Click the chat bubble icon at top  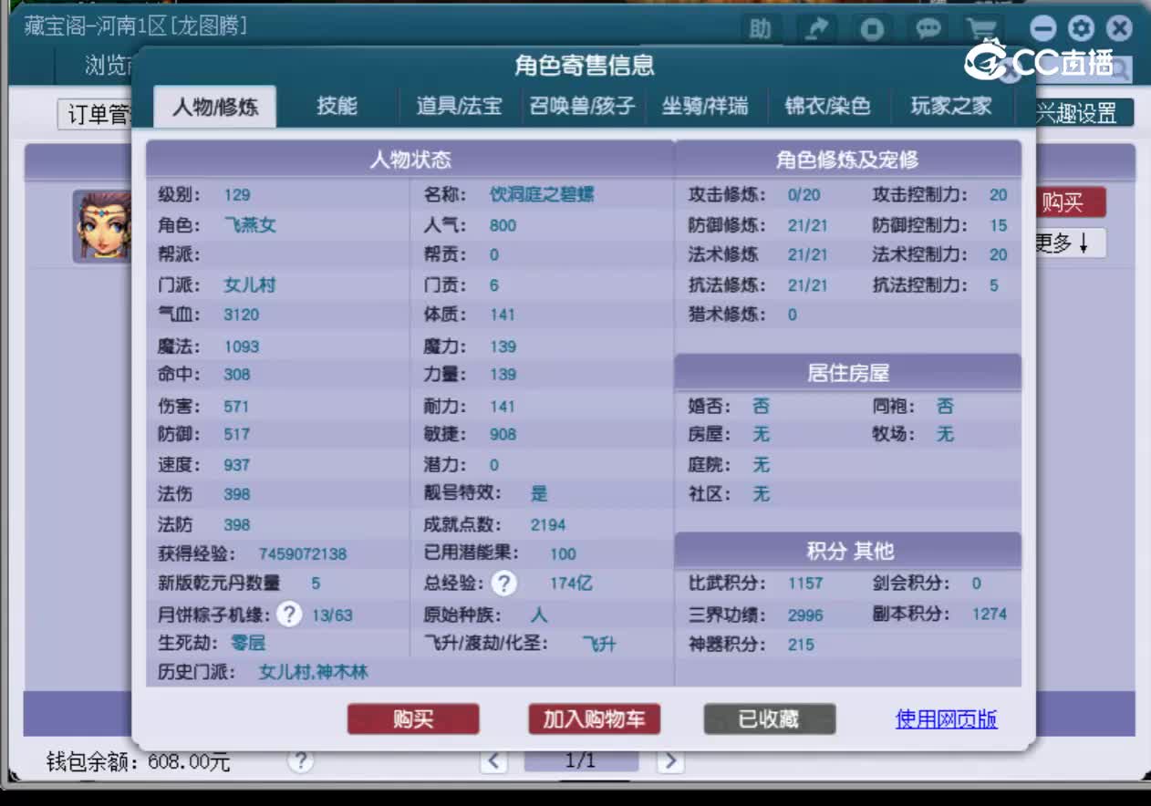[x=928, y=28]
